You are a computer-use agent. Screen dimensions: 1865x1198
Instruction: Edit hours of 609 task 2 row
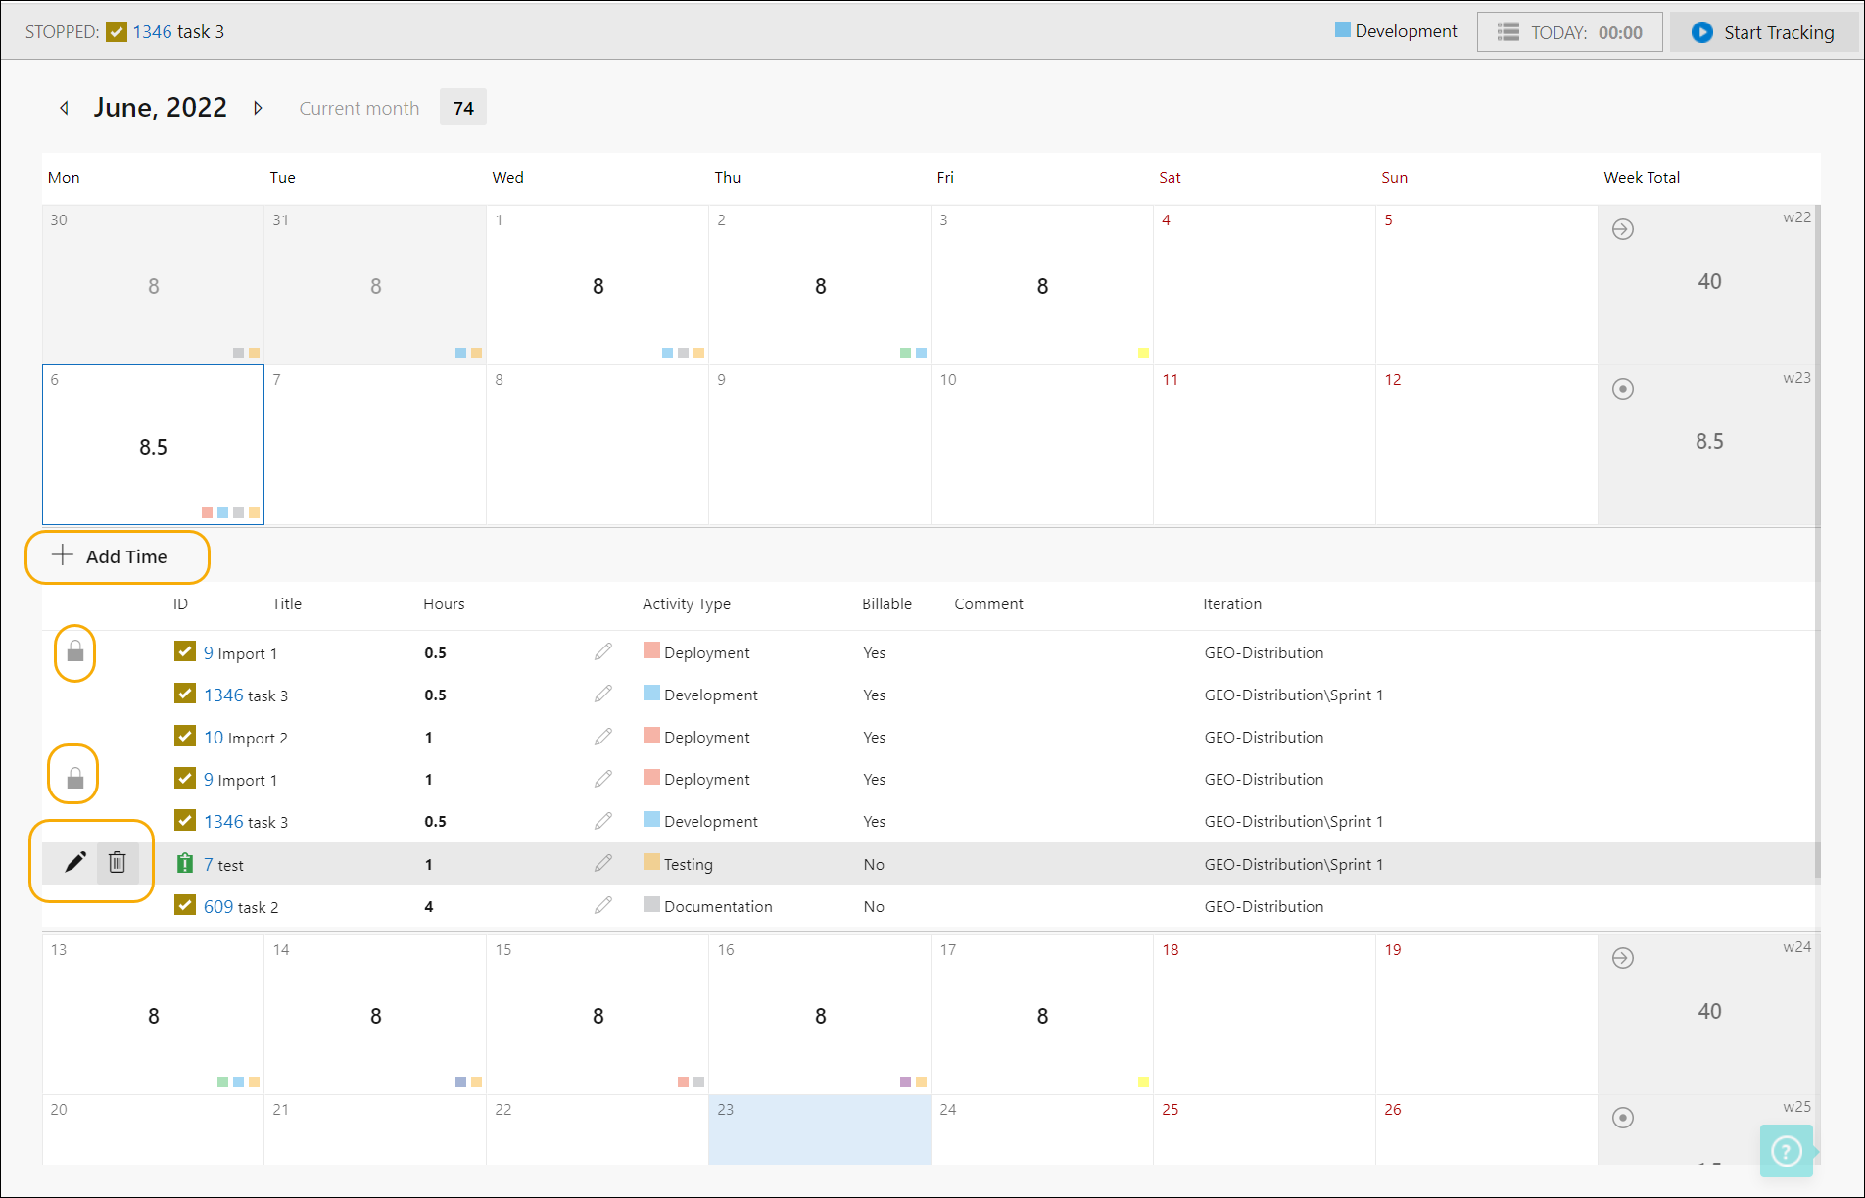603,905
